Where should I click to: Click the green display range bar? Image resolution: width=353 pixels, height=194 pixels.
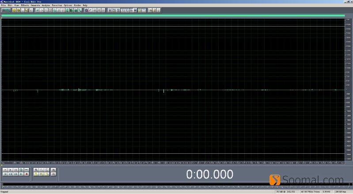click(x=173, y=15)
